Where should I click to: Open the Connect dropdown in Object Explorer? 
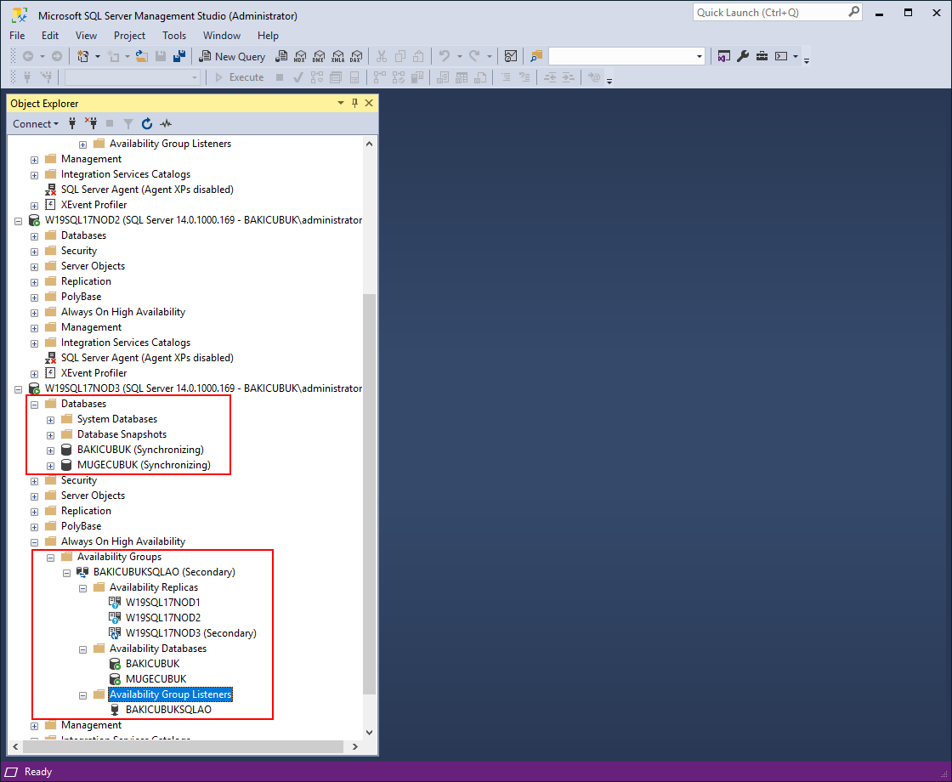36,124
